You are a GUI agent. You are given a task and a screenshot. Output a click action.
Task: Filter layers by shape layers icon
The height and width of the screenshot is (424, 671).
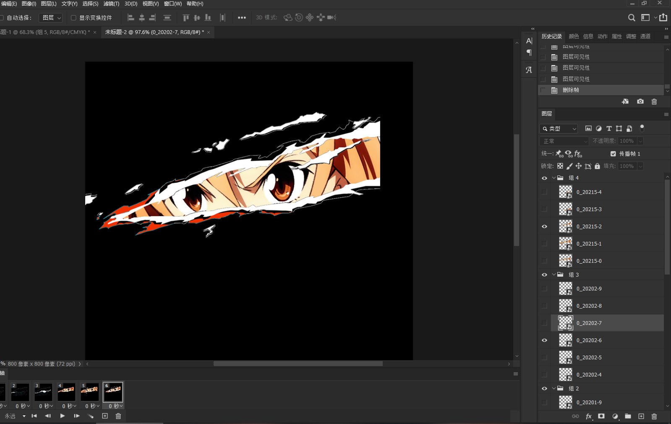click(619, 128)
